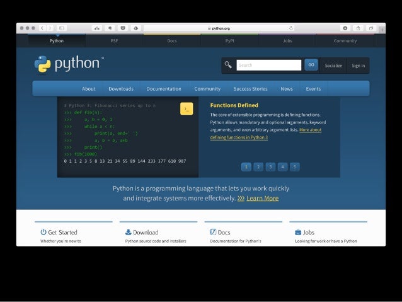This screenshot has width=402, height=302.
Task: Click the Download heading link
Action: tap(146, 233)
